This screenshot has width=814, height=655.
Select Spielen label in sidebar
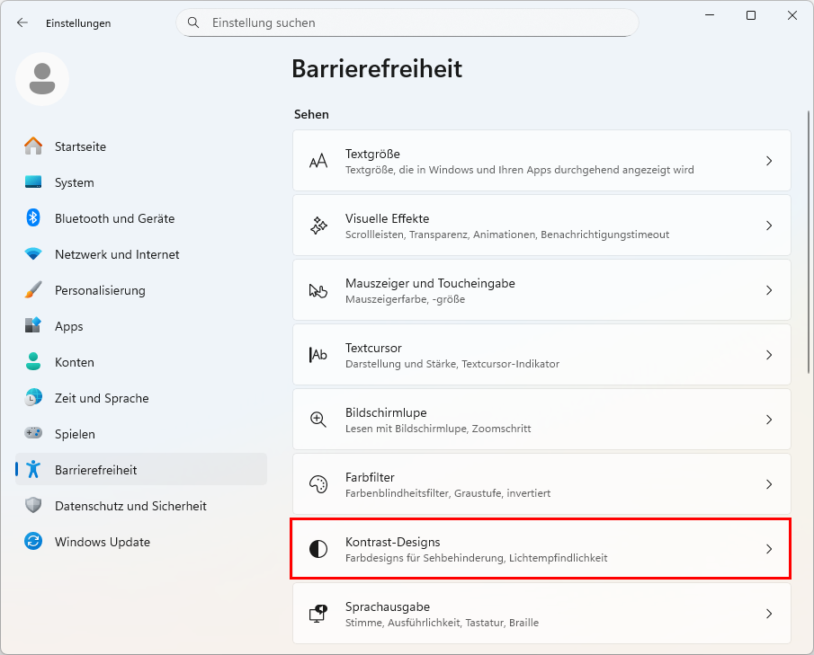(x=75, y=434)
